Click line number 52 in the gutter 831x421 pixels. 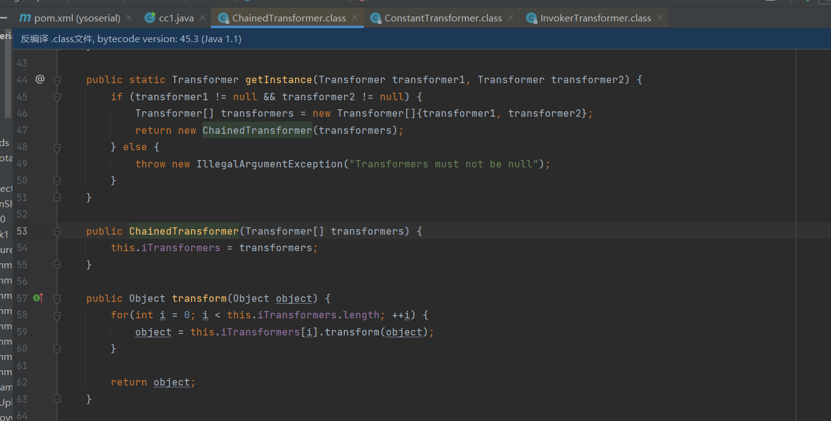click(x=22, y=214)
